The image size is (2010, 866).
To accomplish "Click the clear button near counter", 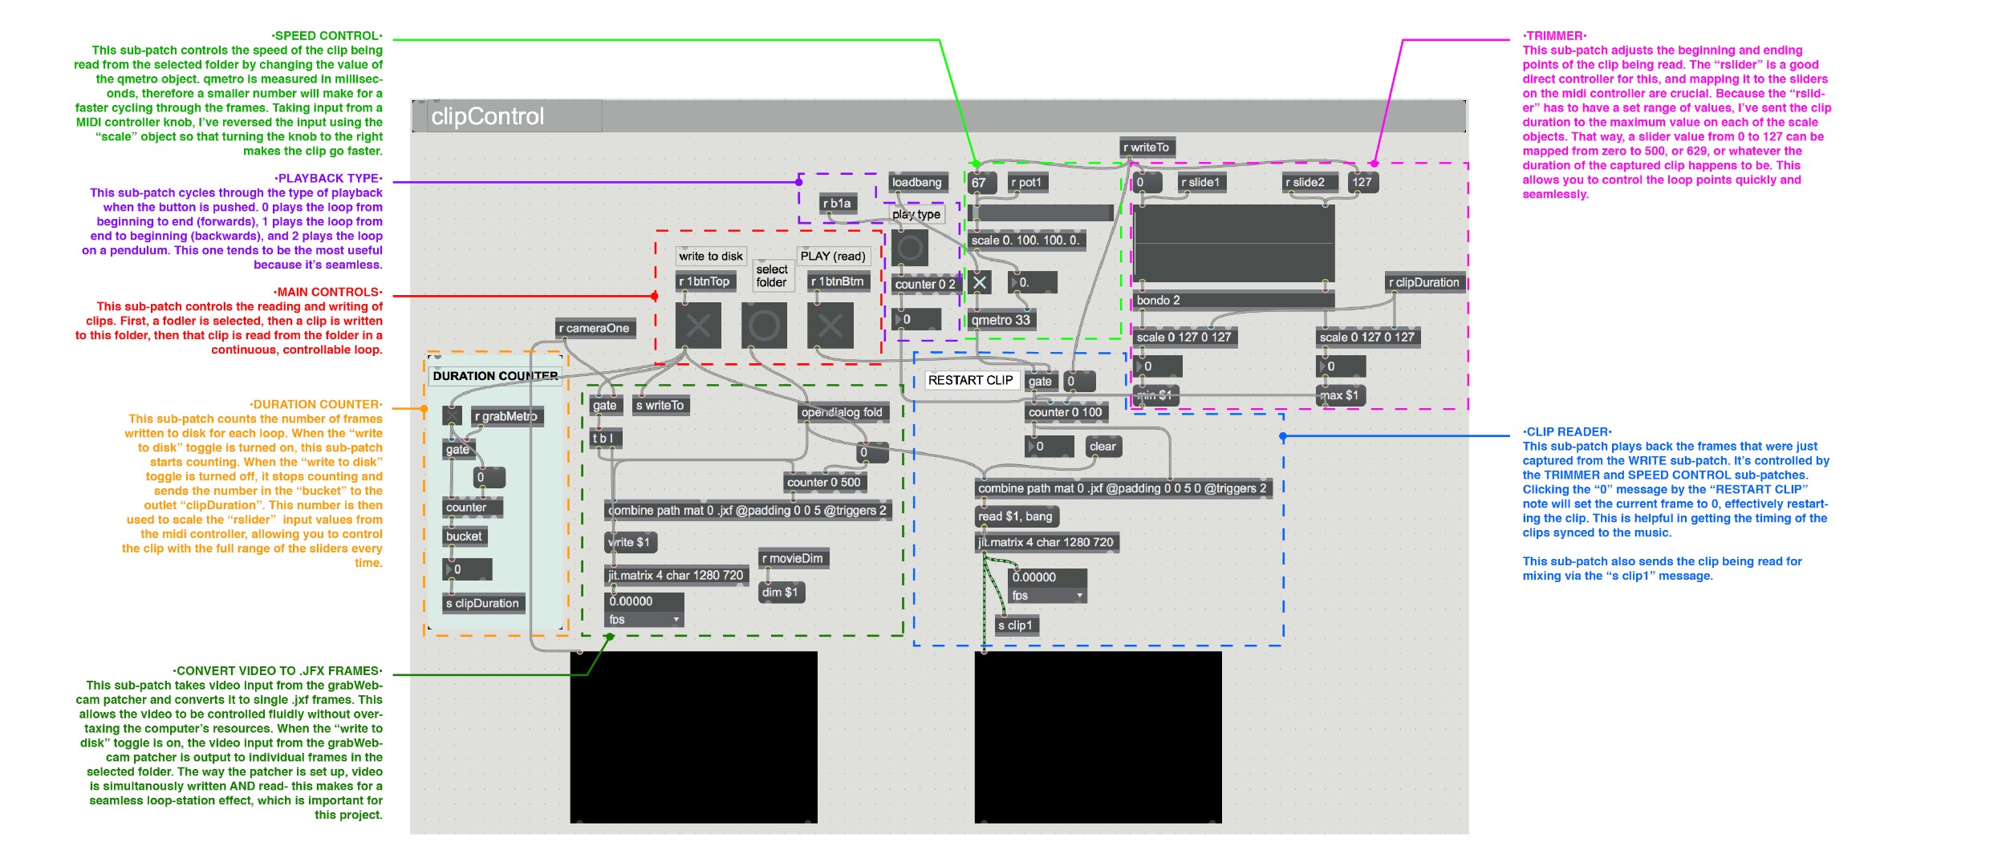I will tap(1098, 447).
